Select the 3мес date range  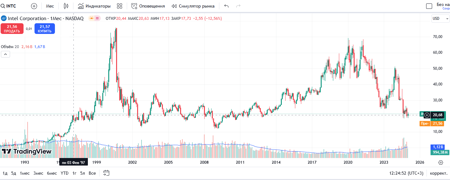[38, 173]
